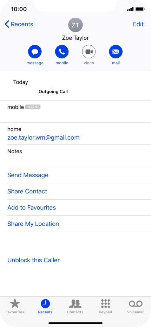
Task: Tap zoe.taylor.wm@gmail.com email address
Action: pyautogui.click(x=44, y=137)
